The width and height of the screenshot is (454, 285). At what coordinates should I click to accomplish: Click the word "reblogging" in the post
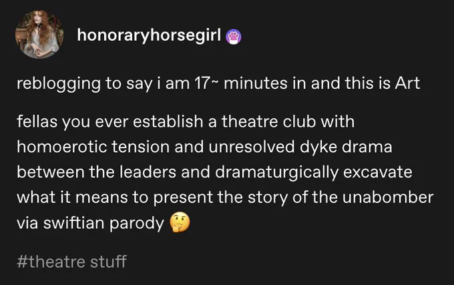tap(59, 84)
